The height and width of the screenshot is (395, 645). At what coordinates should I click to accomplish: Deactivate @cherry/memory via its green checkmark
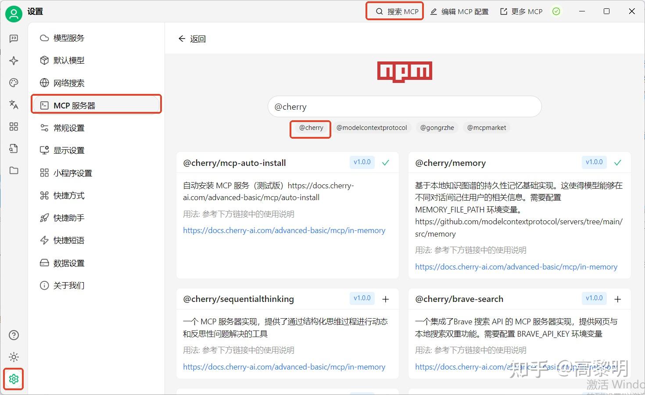tap(618, 162)
